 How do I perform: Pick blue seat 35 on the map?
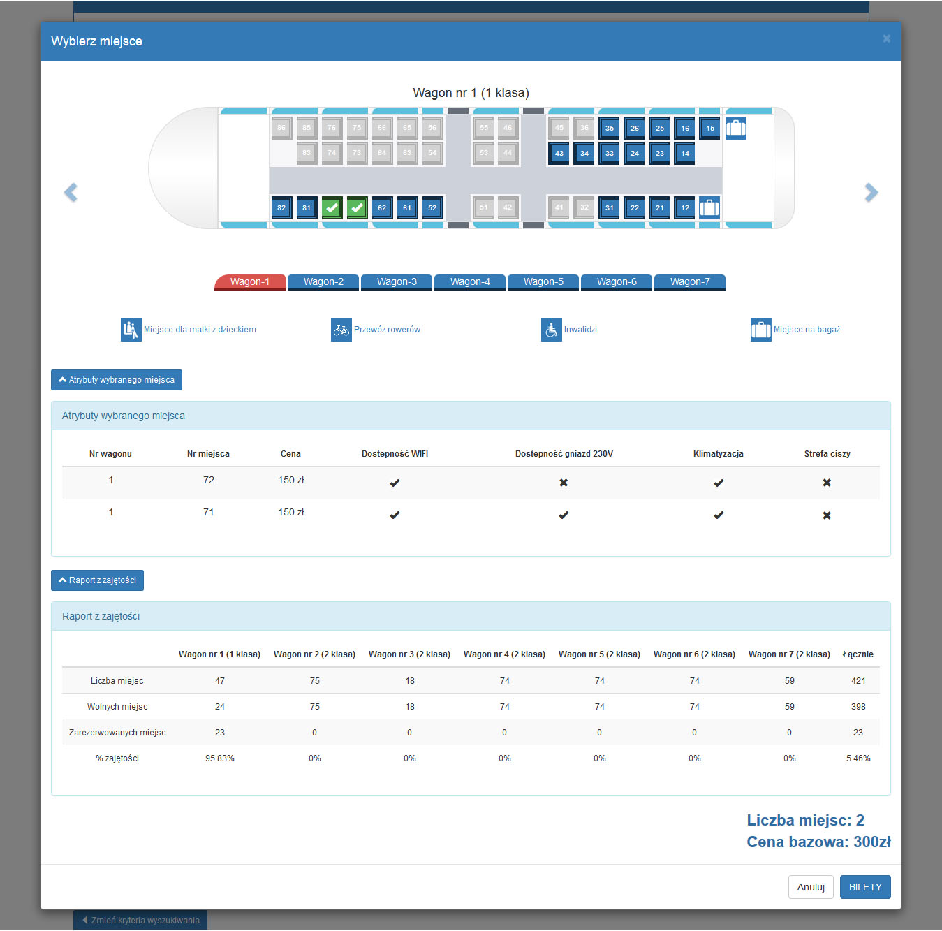pos(610,129)
